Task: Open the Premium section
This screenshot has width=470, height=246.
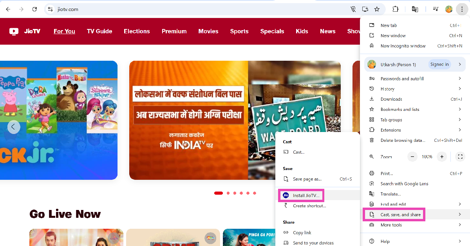Action: 174,31
